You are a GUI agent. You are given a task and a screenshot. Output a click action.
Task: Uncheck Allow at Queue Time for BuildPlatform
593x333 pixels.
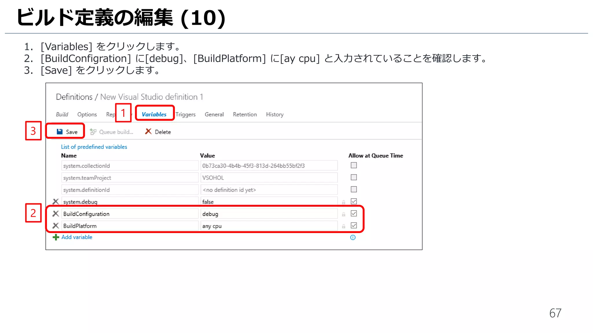[x=354, y=225]
